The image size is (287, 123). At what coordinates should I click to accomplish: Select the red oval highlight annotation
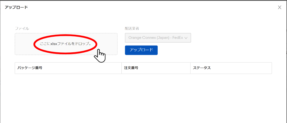click(65, 44)
